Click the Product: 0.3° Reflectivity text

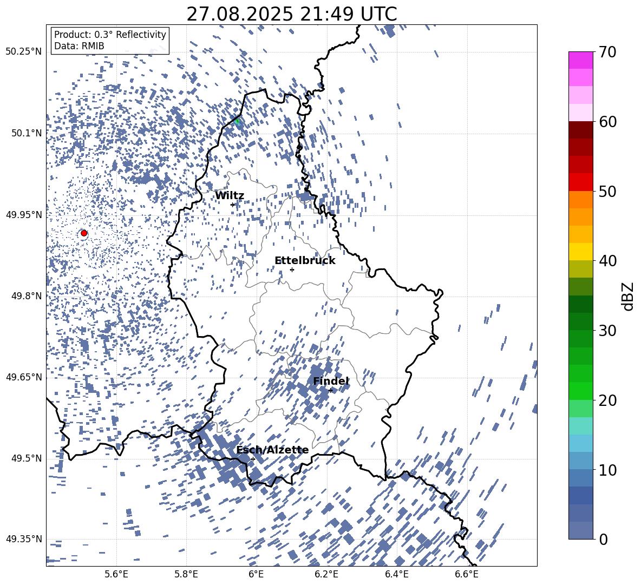(x=110, y=35)
